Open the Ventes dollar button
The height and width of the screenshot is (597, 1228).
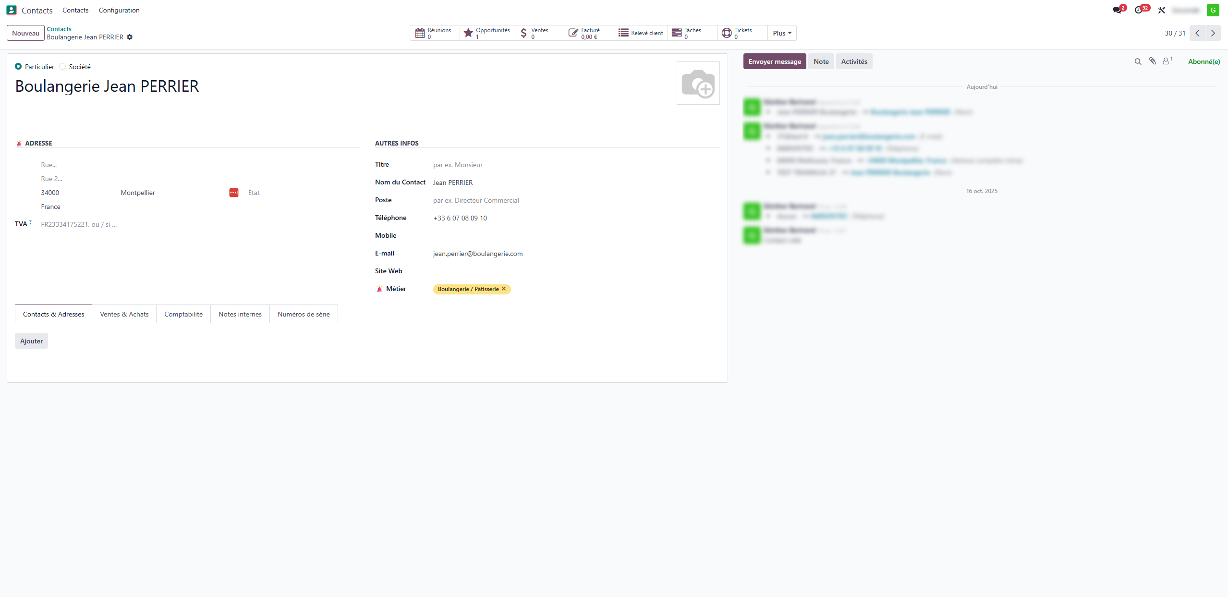tap(540, 33)
